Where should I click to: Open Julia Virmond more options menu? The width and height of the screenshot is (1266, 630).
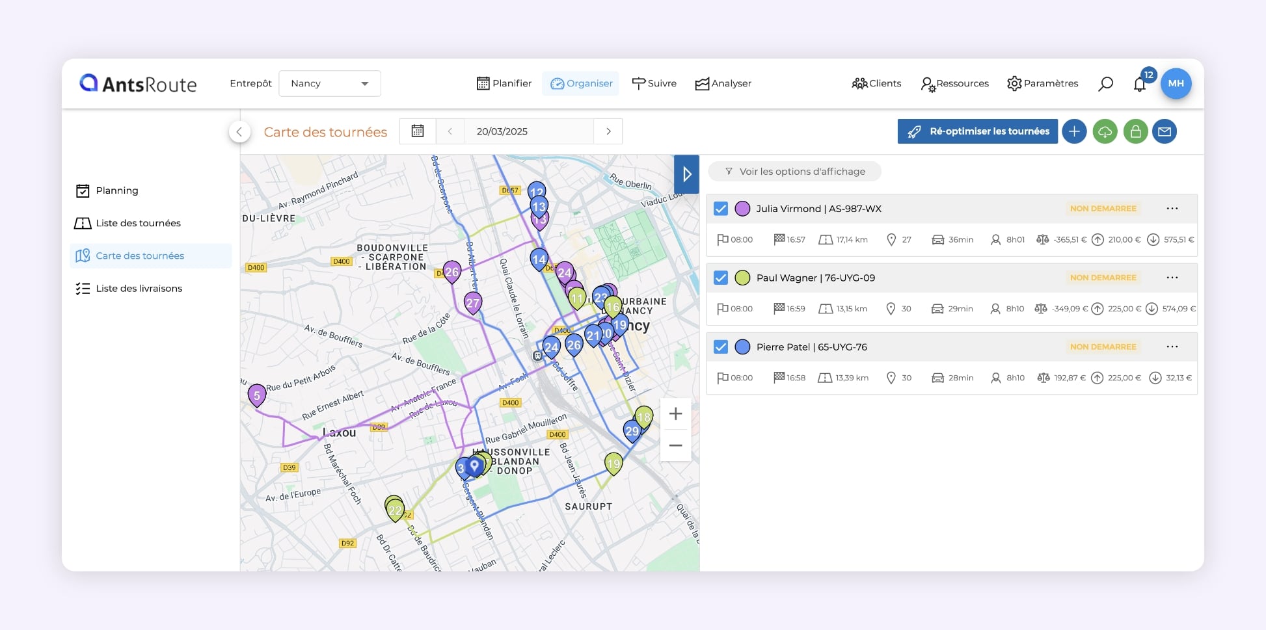point(1172,209)
